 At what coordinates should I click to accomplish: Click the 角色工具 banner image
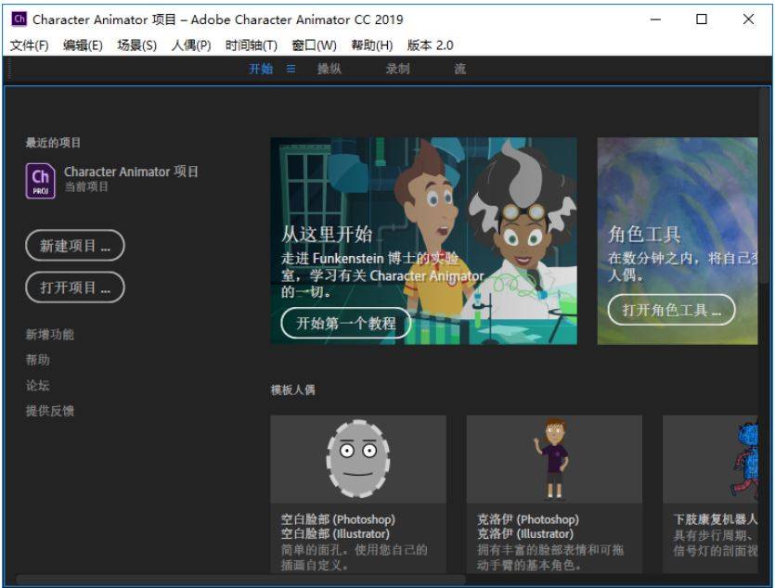(678, 241)
